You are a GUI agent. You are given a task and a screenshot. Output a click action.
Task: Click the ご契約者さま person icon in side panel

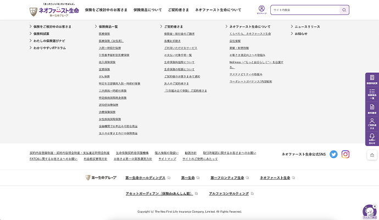point(372,123)
